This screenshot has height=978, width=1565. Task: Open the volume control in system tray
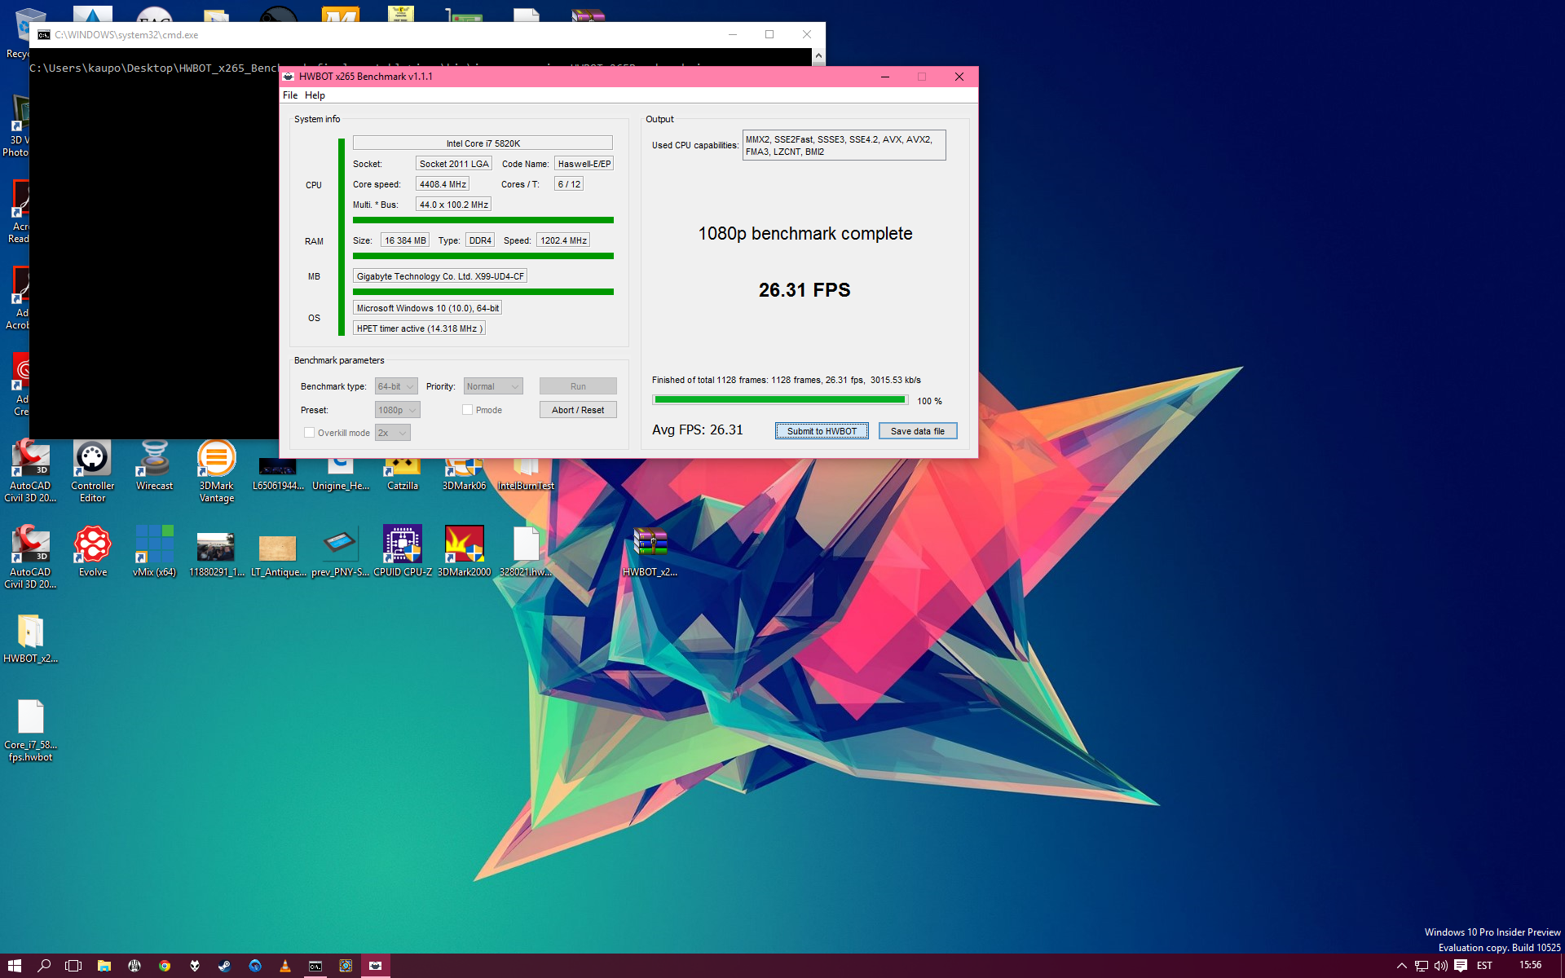pos(1440,966)
